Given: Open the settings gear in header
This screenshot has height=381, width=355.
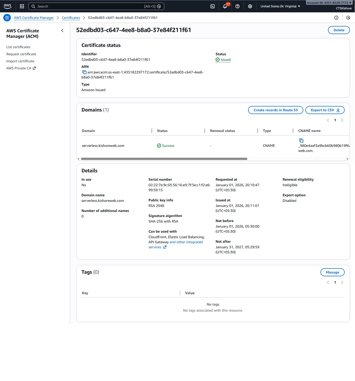Looking at the screenshot, I should click(x=250, y=6).
